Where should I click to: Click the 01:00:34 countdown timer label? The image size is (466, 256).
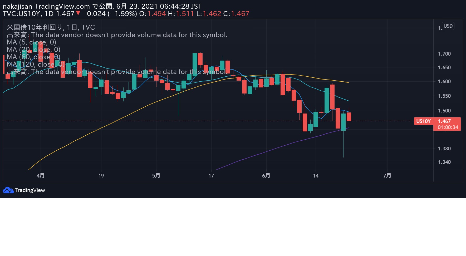click(448, 127)
